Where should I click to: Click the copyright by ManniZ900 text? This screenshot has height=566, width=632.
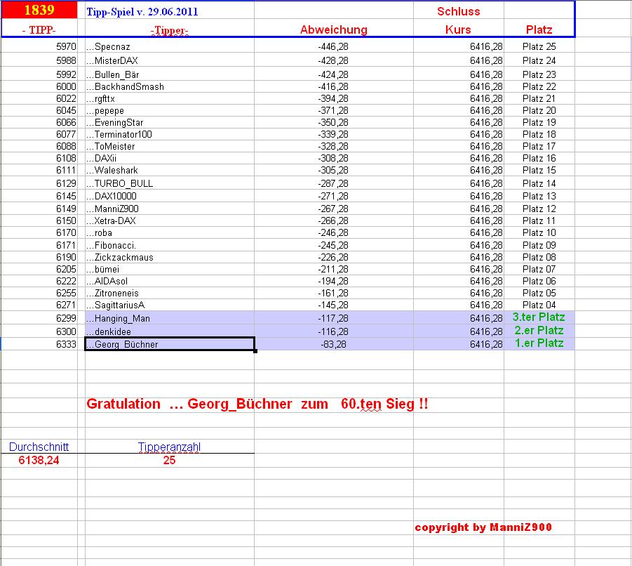click(x=483, y=527)
